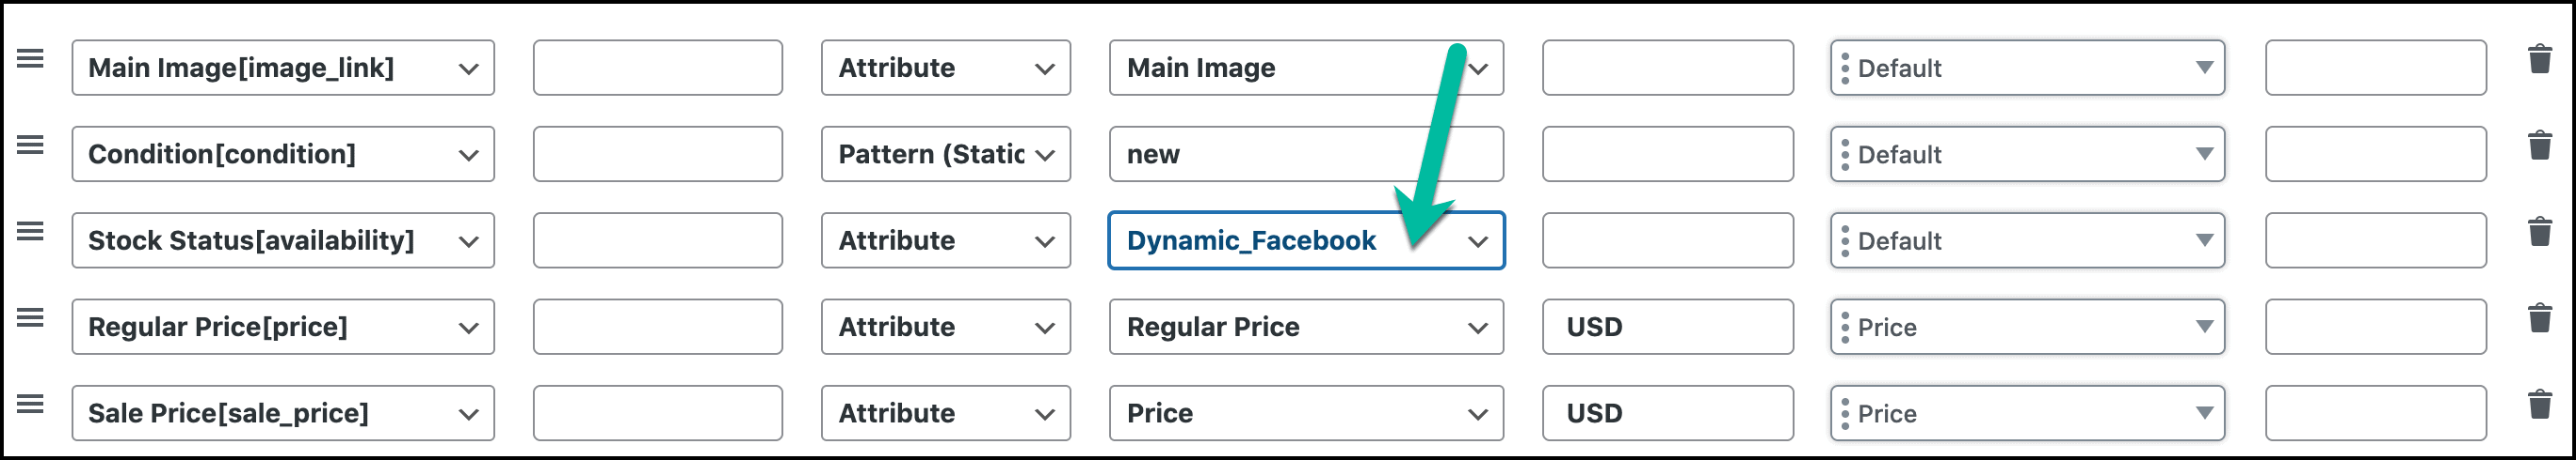Click the static value field containing new
2576x460 pixels.
pos(1306,154)
